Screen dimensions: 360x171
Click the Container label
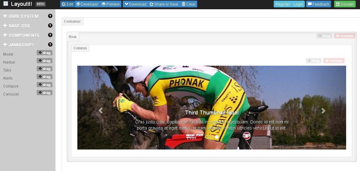(72, 21)
